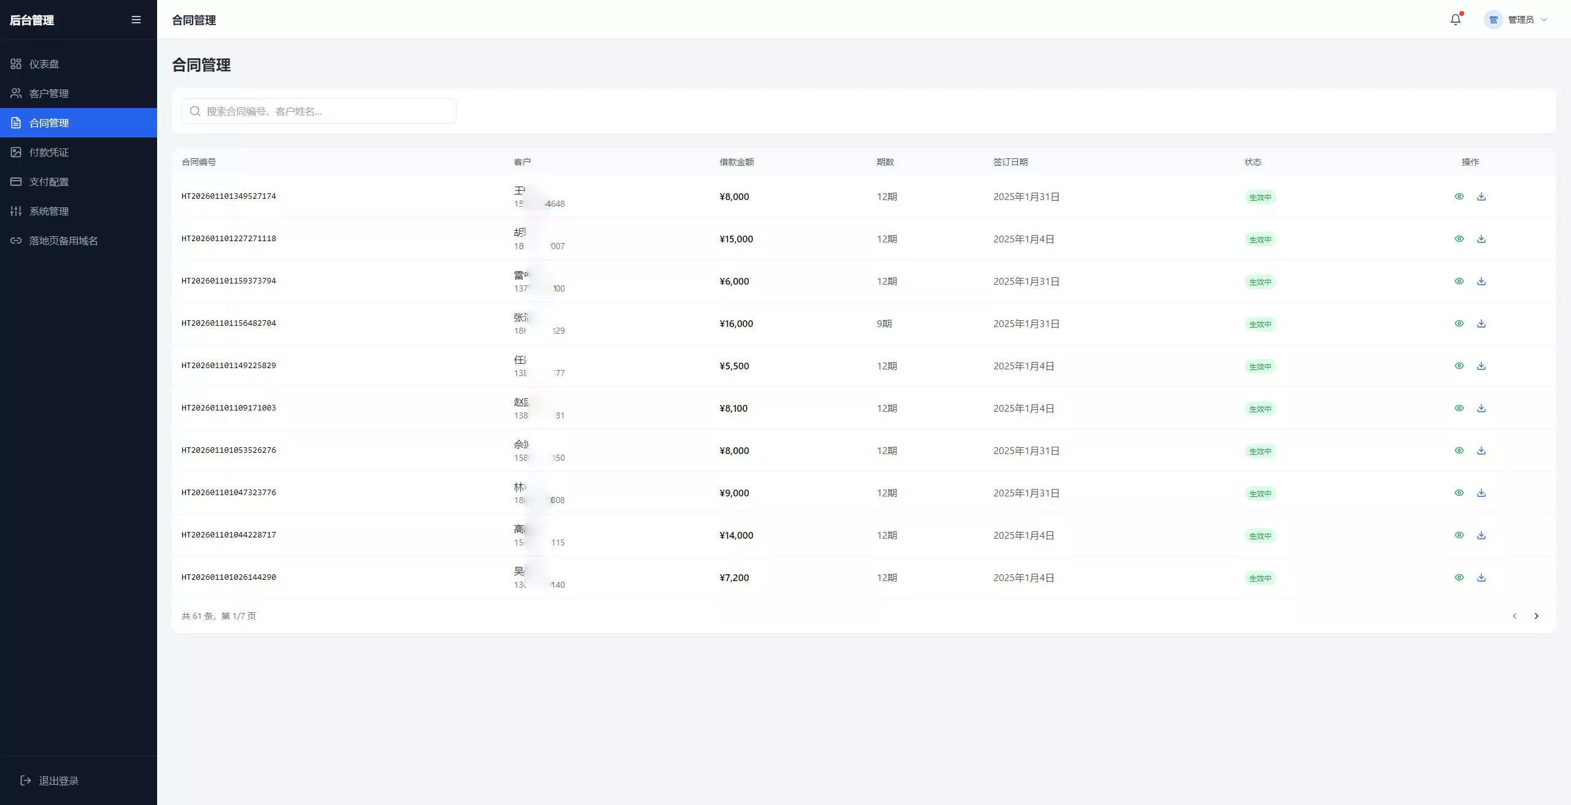Click the search magnifier icon

[195, 111]
